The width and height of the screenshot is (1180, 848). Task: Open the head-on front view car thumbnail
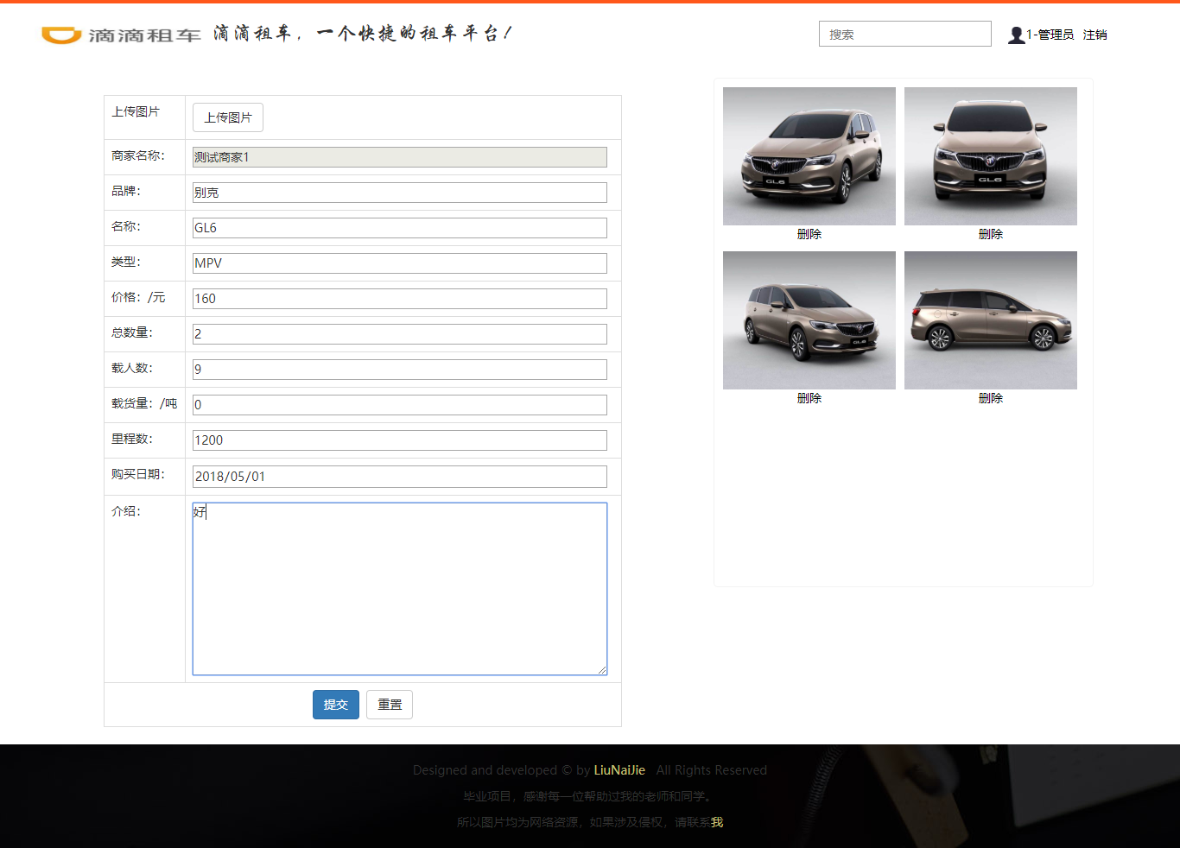coord(991,156)
